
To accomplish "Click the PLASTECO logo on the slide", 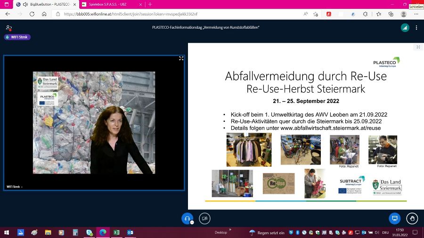I will (x=386, y=62).
